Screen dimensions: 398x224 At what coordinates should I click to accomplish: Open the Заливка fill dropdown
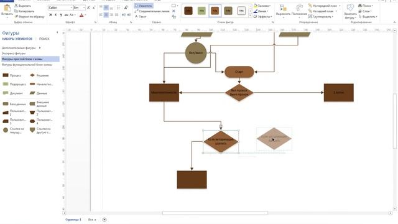pos(262,6)
